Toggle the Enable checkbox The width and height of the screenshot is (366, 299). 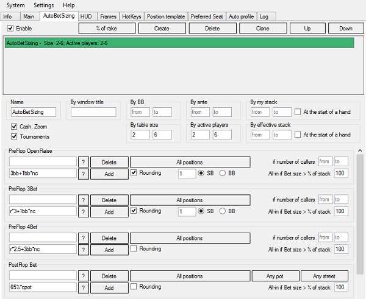[10, 28]
